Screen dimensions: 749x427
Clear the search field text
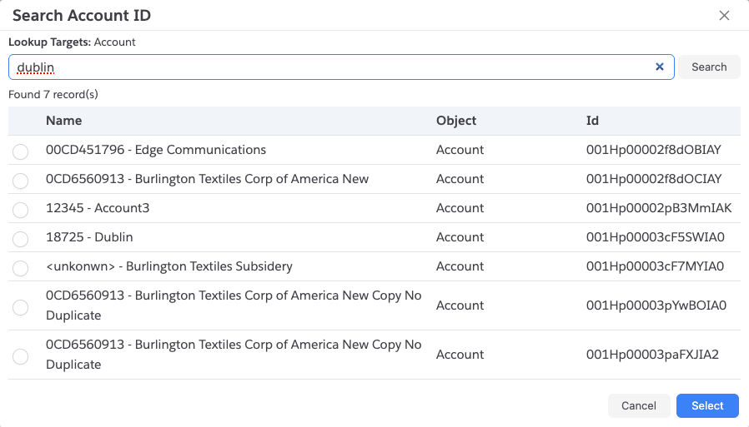pyautogui.click(x=659, y=67)
